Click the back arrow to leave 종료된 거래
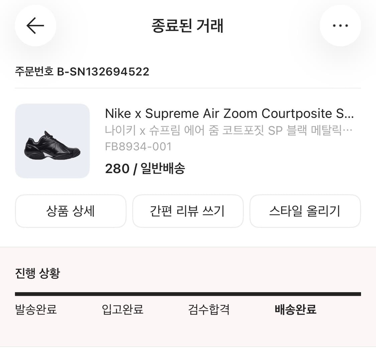376x358 pixels. point(35,25)
